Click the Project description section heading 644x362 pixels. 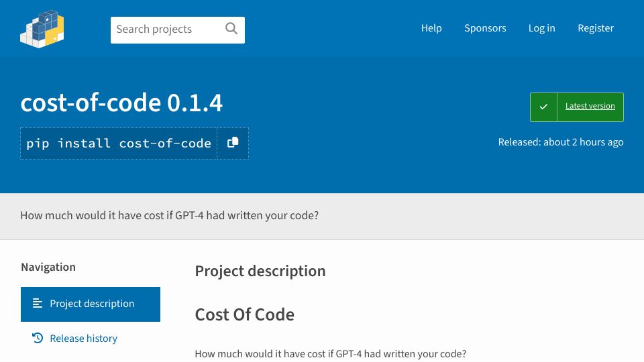(x=260, y=271)
